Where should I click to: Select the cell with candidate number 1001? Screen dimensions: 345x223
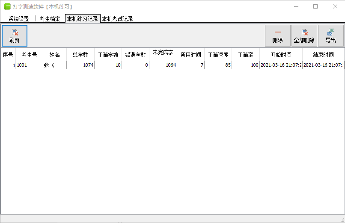click(29, 65)
